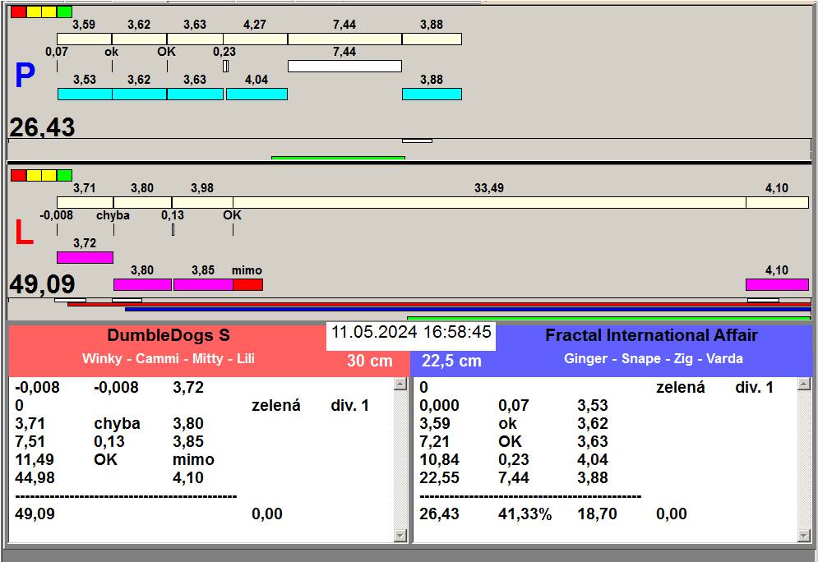Click 22,55 in the Fractal results list
Image resolution: width=818 pixels, height=562 pixels.
(439, 477)
